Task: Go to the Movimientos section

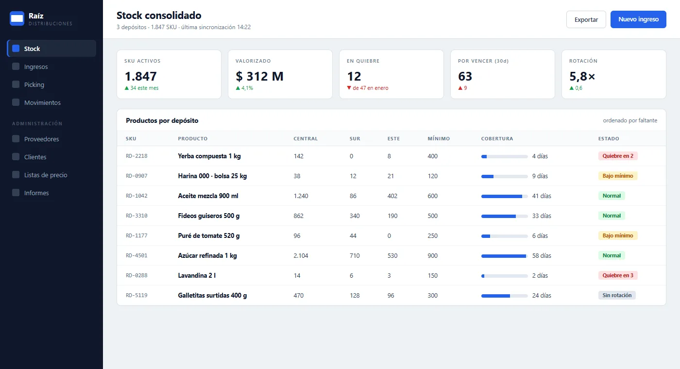Action: (x=51, y=102)
